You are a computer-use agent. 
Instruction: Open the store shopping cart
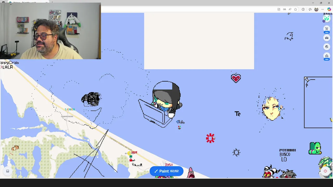coord(327,29)
